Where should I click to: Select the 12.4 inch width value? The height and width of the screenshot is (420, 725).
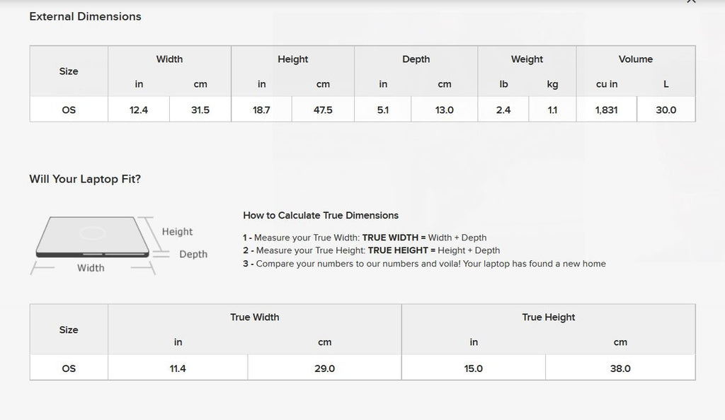coord(139,110)
